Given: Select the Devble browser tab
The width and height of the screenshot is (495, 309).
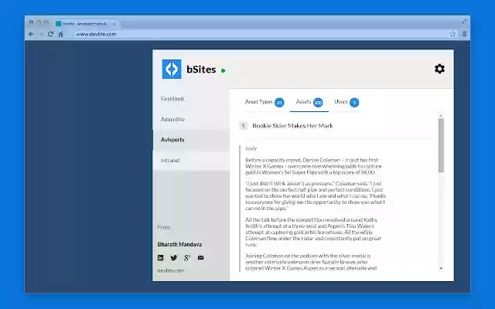Looking at the screenshot, I should pyautogui.click(x=85, y=24).
